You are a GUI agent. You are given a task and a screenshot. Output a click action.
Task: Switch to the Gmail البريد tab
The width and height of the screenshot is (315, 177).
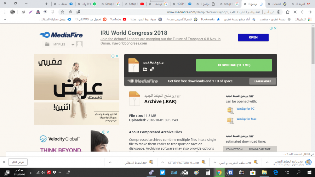(x=303, y=4)
